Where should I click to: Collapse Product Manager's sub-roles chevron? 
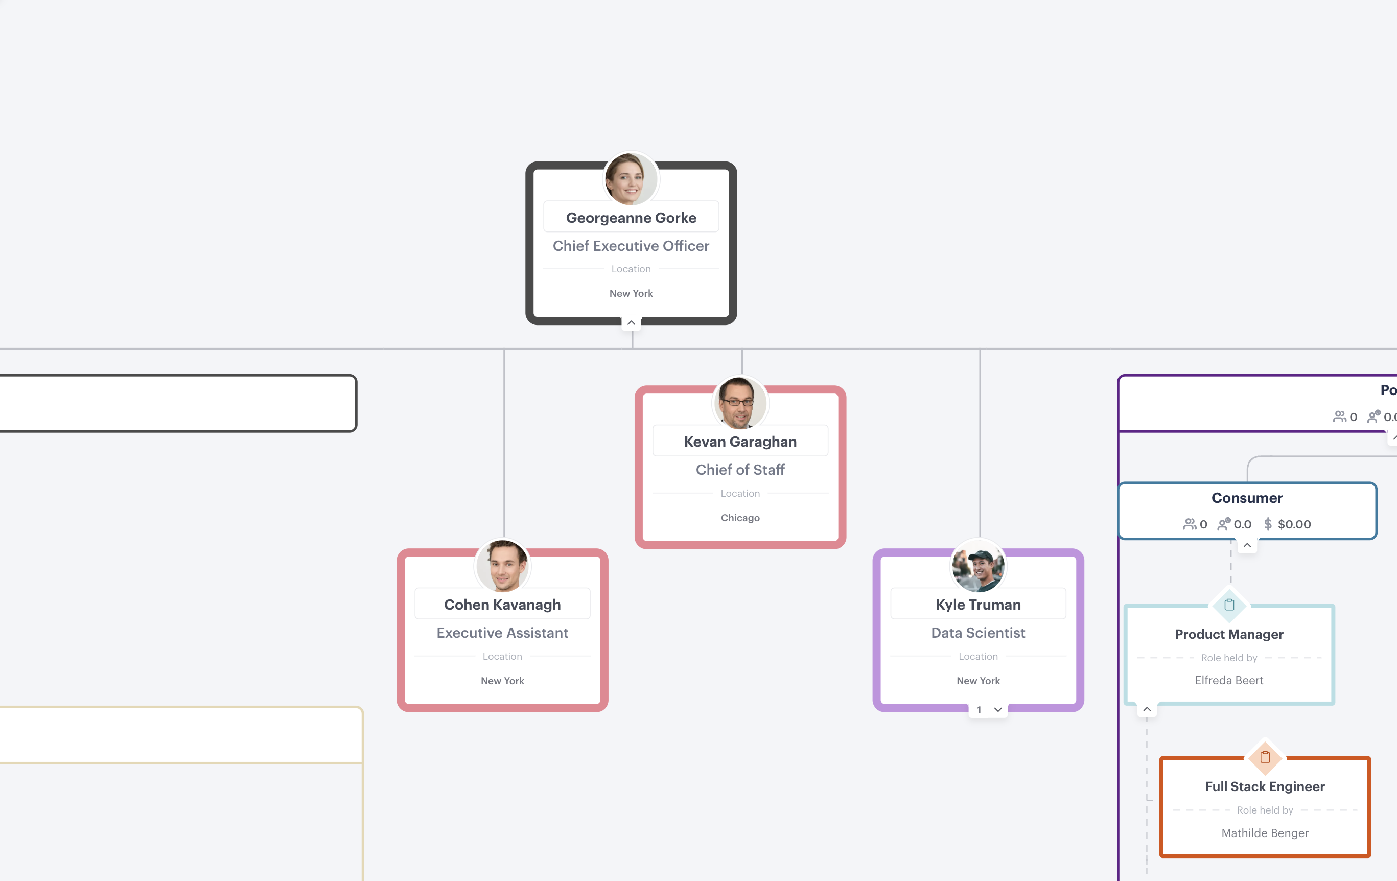coord(1147,709)
